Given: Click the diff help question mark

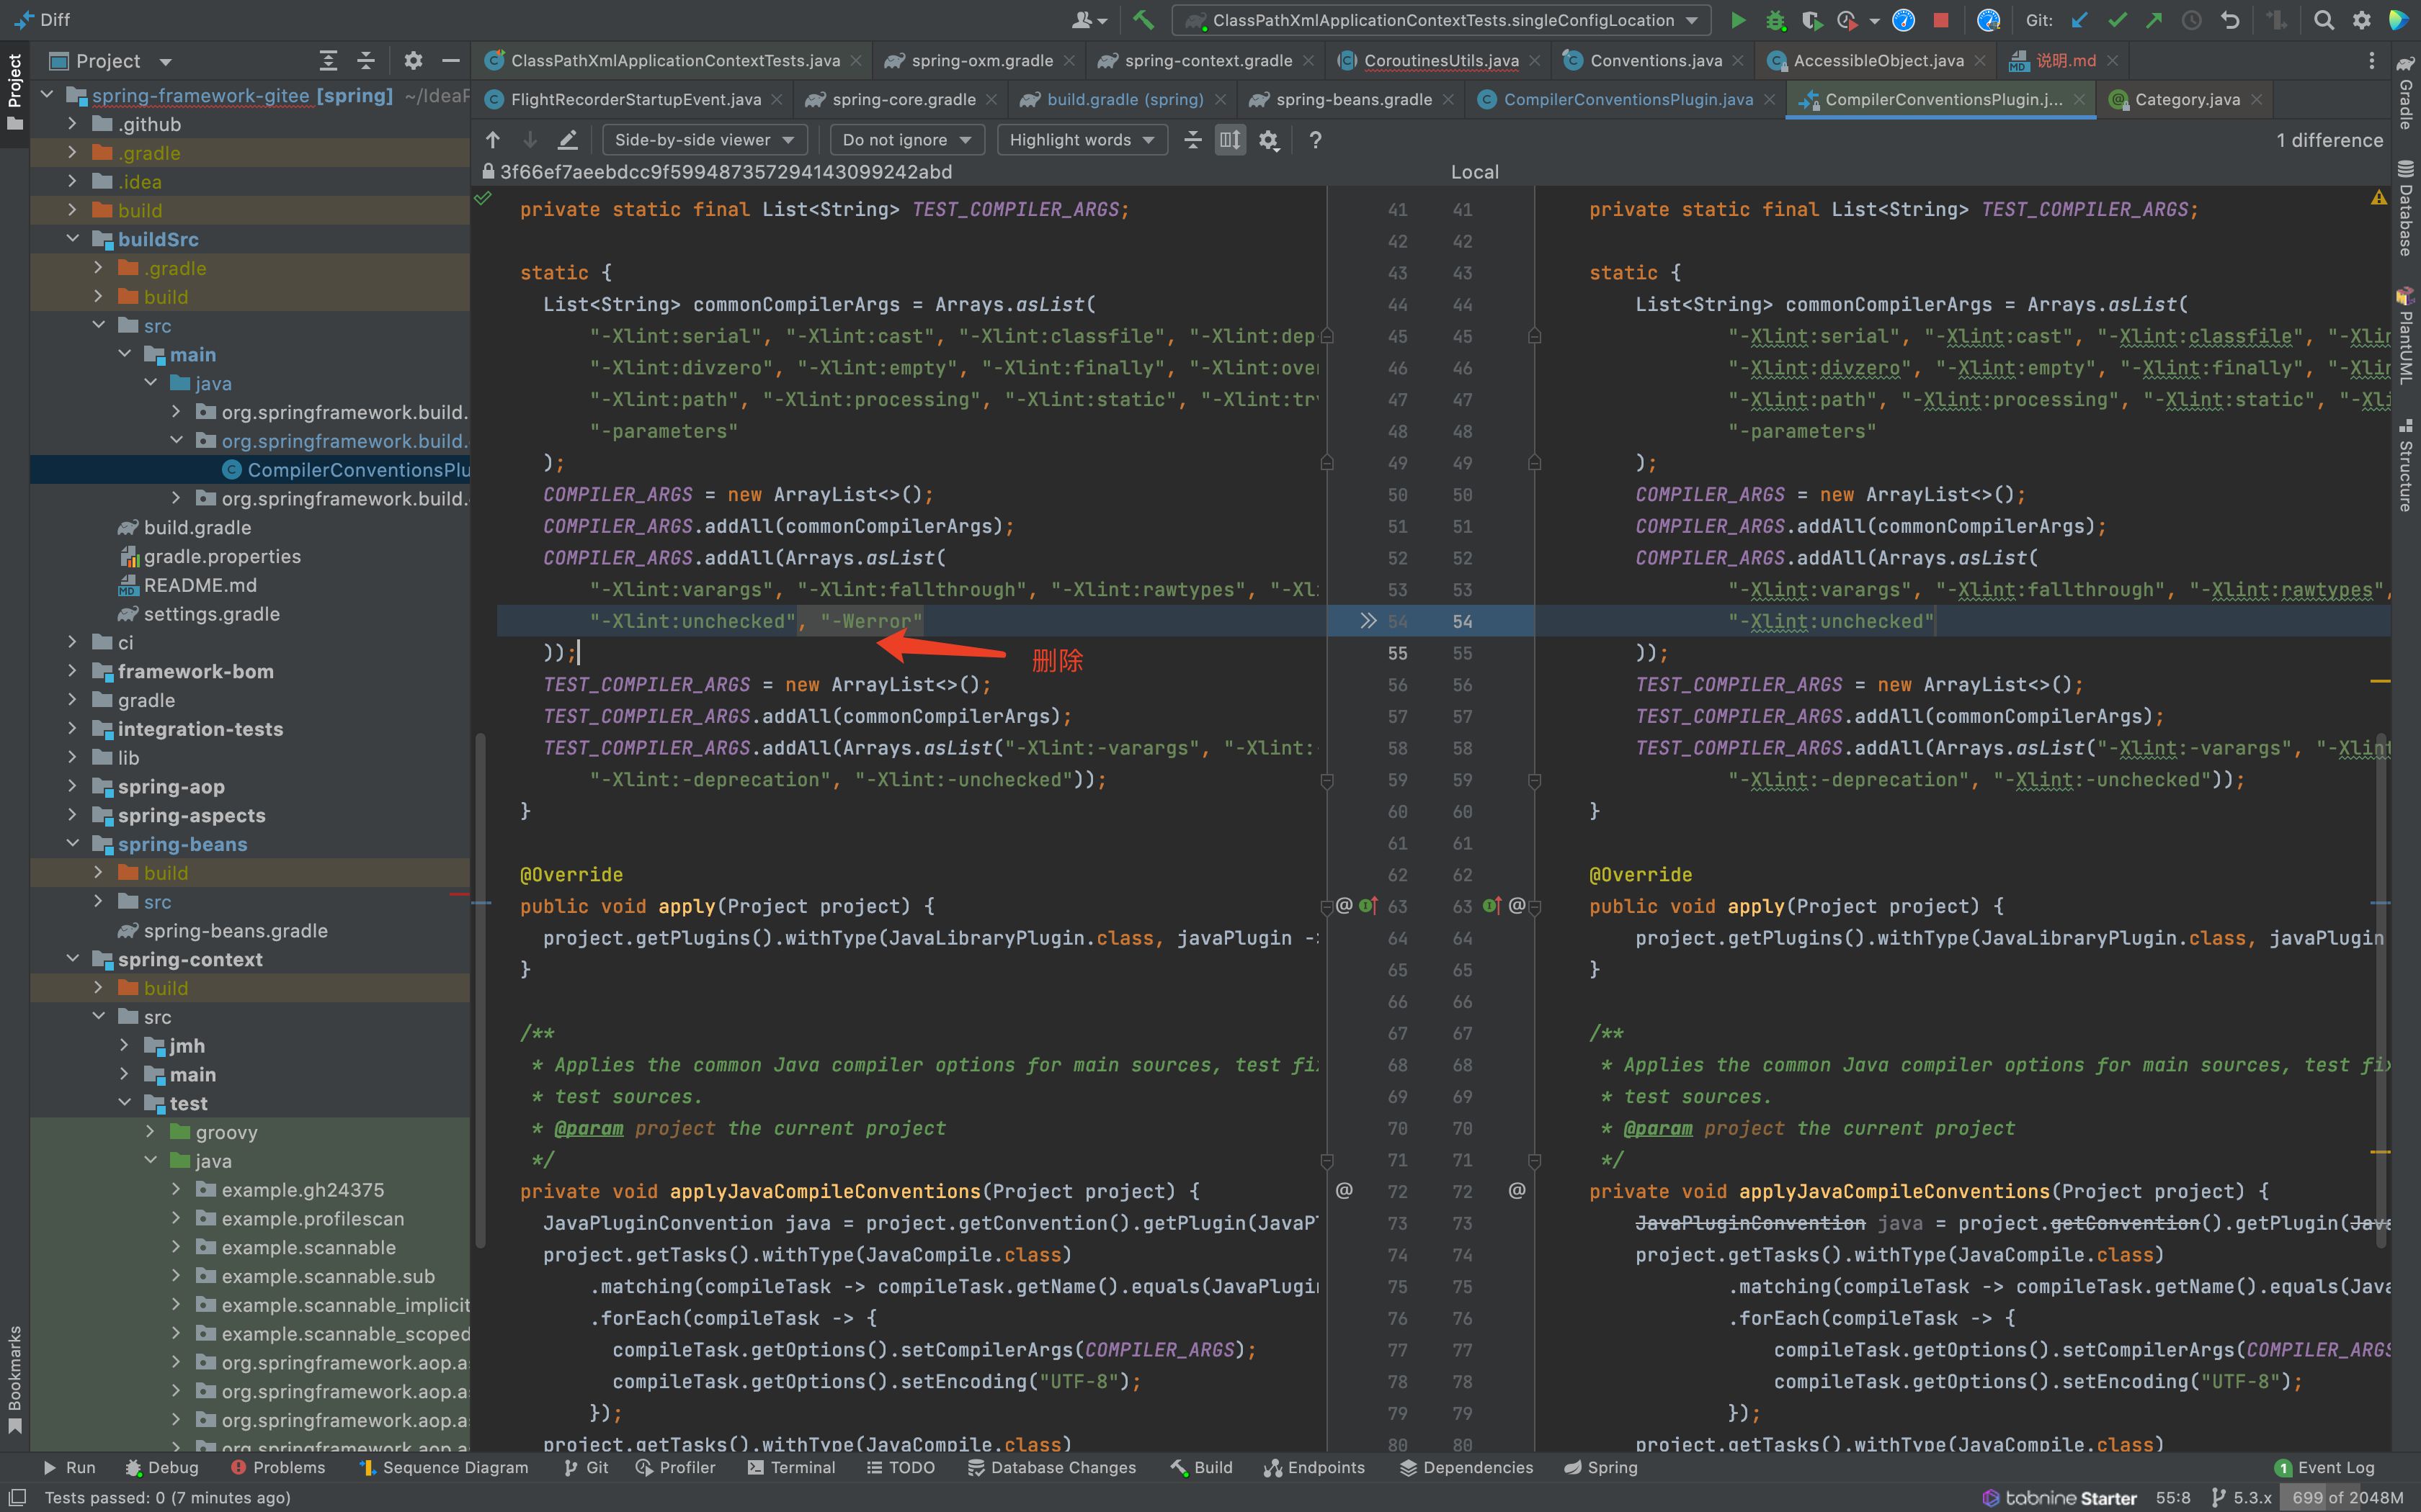Looking at the screenshot, I should pos(1316,140).
